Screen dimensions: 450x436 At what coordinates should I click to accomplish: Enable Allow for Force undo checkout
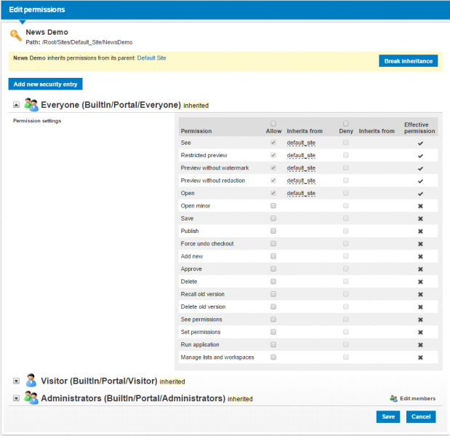[x=273, y=244]
